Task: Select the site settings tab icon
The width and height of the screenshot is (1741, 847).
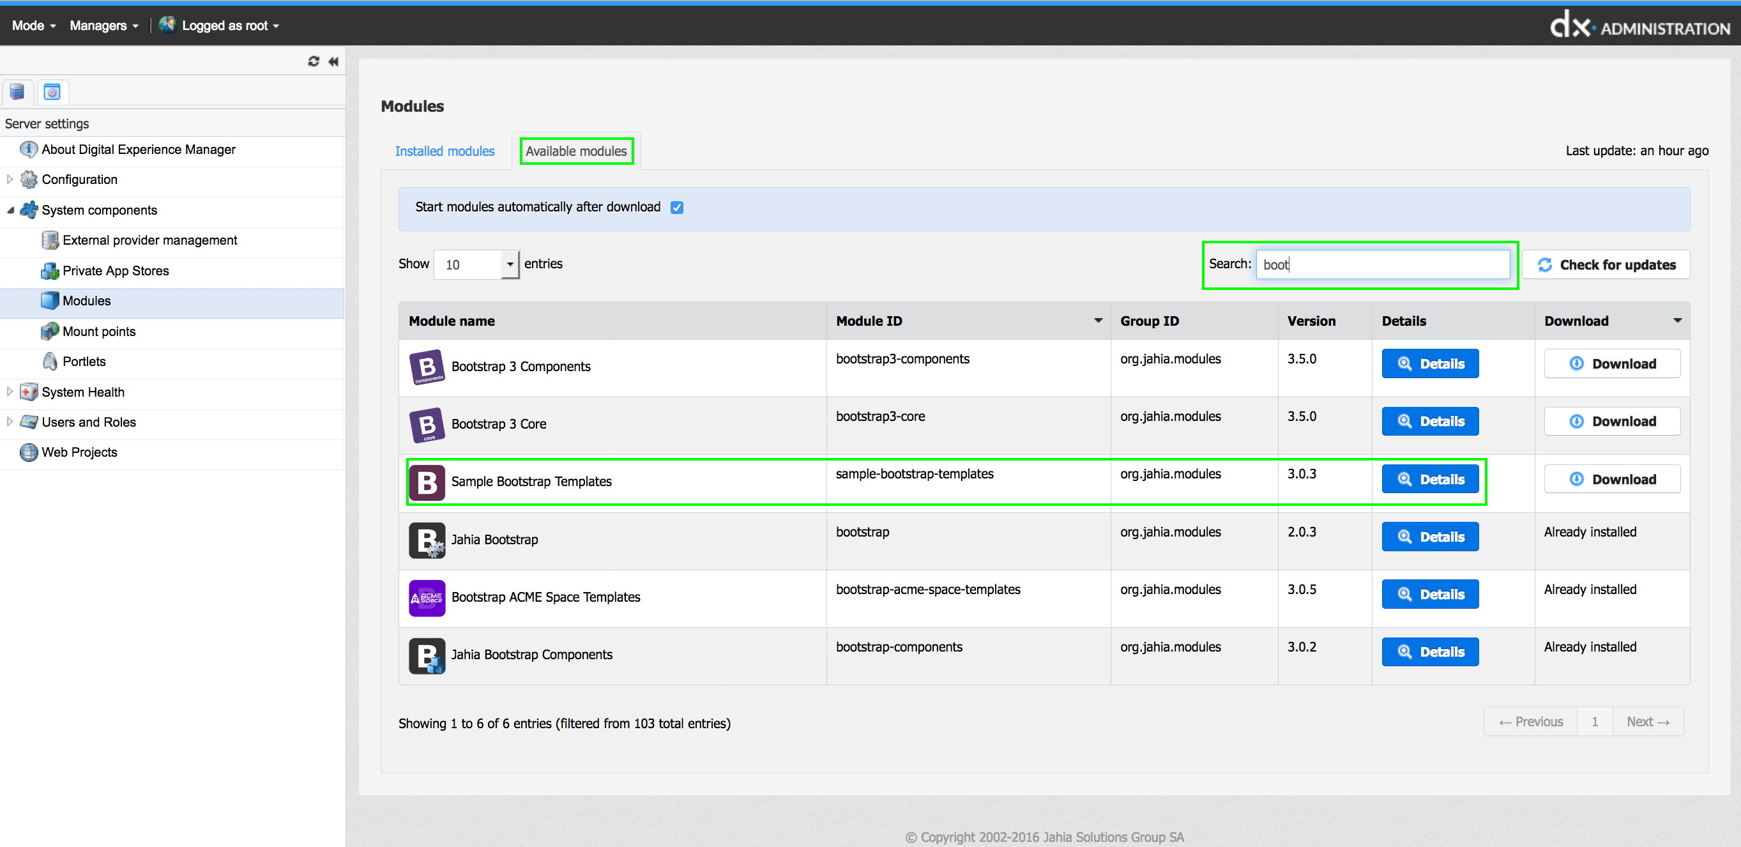Action: (52, 91)
